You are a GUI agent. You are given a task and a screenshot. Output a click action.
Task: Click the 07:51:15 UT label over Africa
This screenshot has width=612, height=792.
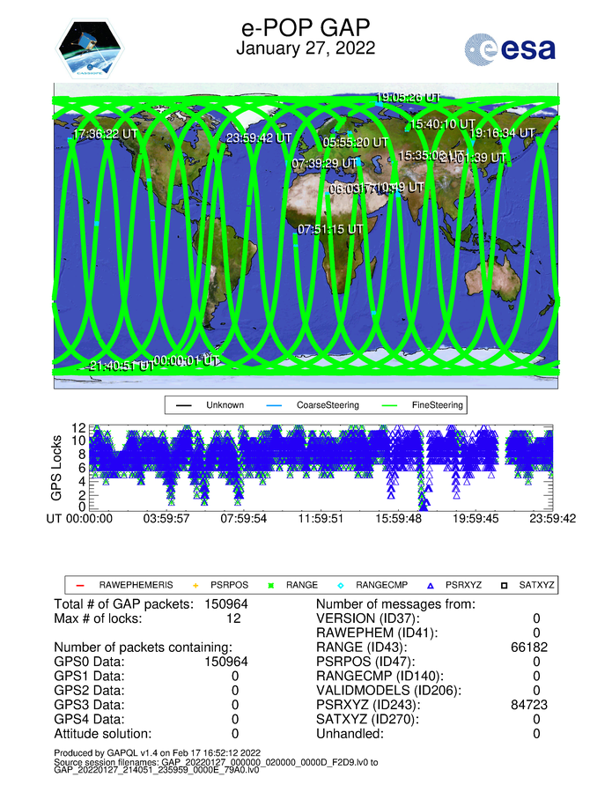[x=330, y=229]
